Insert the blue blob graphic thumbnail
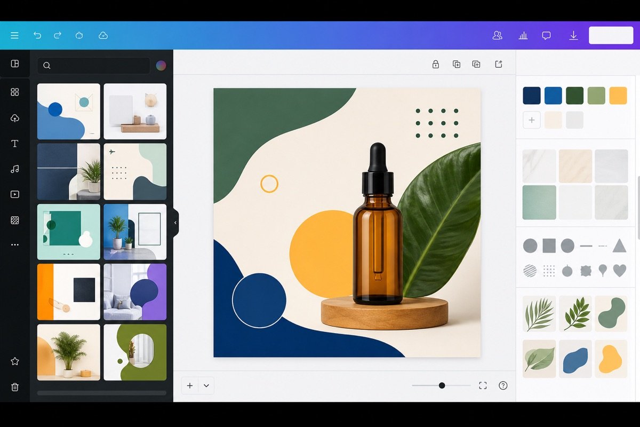The height and width of the screenshot is (427, 640). point(575,359)
